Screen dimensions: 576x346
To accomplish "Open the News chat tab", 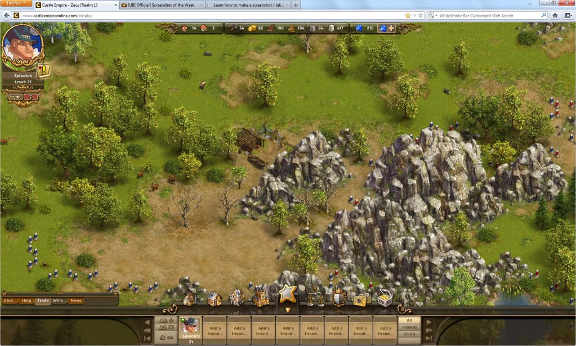I will coord(75,300).
